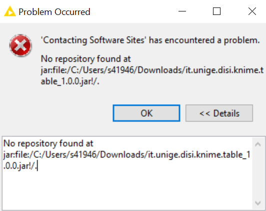
Task: Click the details pane scrollbar track
Action: (258, 174)
